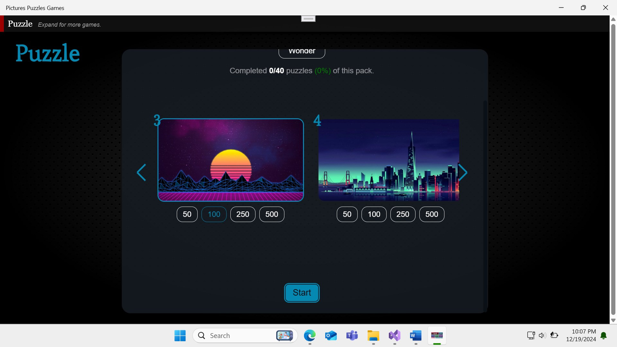This screenshot has height=347, width=617.
Task: Click the Puzzle tab in header bar
Action: click(x=20, y=24)
